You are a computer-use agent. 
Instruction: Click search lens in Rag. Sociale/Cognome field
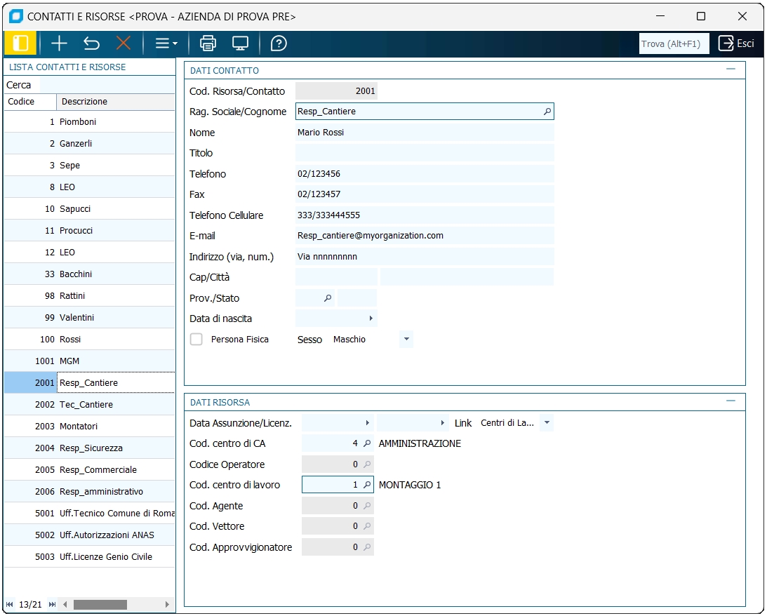click(547, 112)
